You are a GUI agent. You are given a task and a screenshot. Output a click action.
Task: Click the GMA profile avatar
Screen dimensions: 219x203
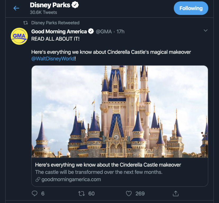click(19, 36)
